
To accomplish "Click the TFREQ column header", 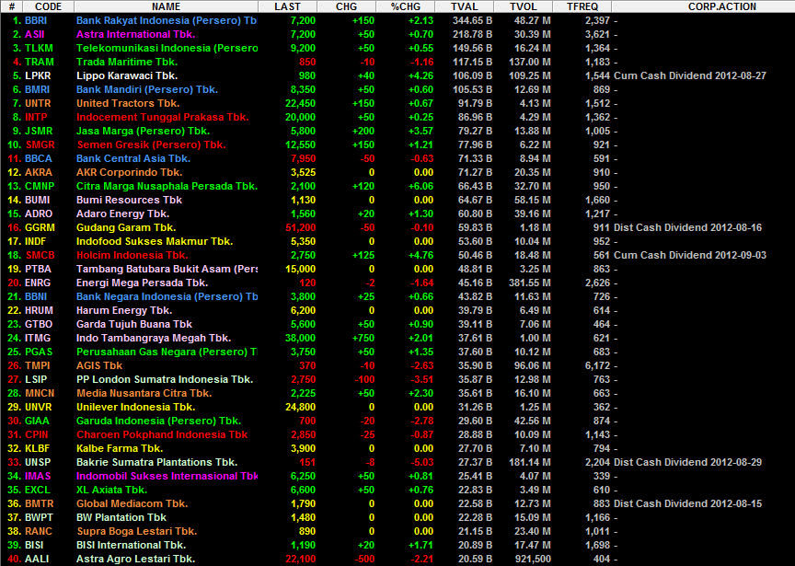I will [582, 6].
